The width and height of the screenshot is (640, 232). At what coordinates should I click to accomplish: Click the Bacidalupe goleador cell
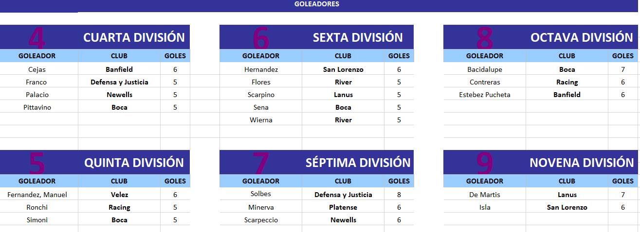click(485, 69)
